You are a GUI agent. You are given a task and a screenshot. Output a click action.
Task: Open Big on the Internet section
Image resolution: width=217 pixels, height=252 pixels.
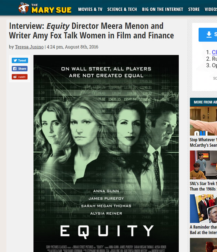pos(163,9)
